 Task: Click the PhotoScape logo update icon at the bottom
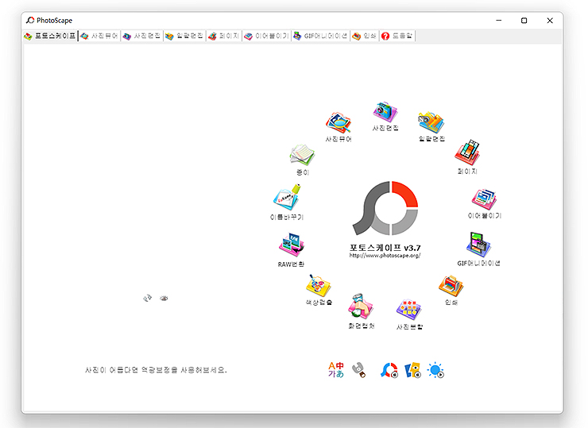point(389,370)
